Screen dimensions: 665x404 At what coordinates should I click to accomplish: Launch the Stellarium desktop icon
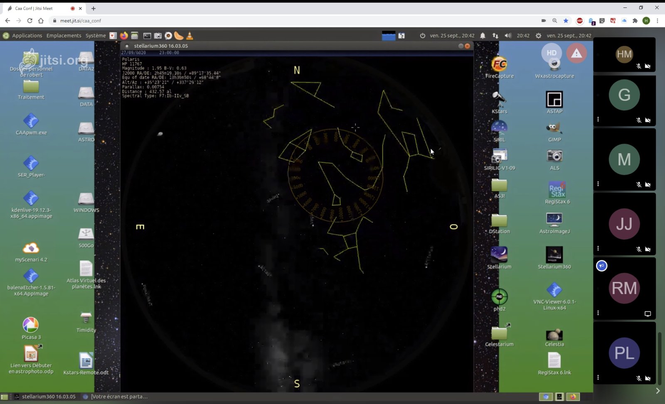(x=499, y=254)
